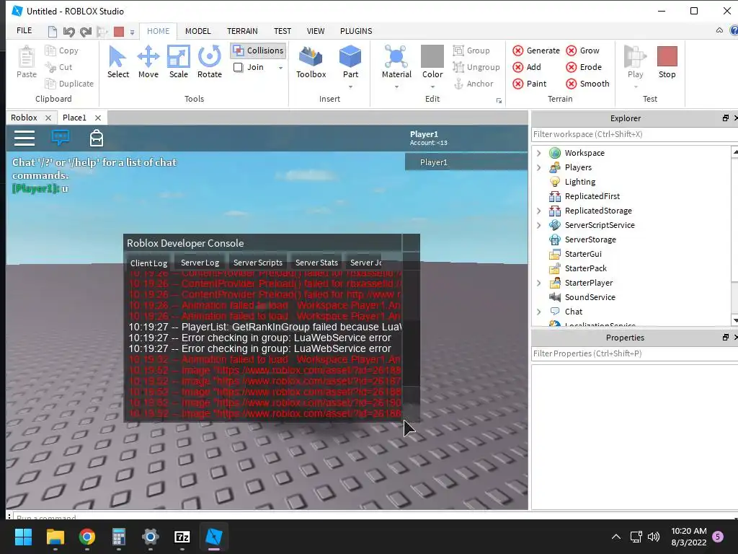
Task: Click the Paste clipboard icon
Action: point(27,57)
